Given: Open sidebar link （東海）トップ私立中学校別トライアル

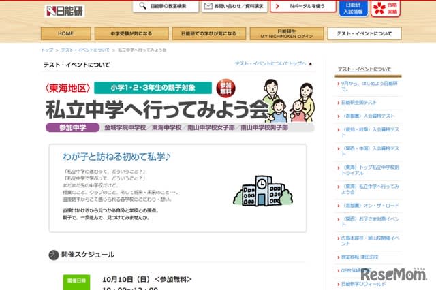Looking at the screenshot, I should point(369,170).
